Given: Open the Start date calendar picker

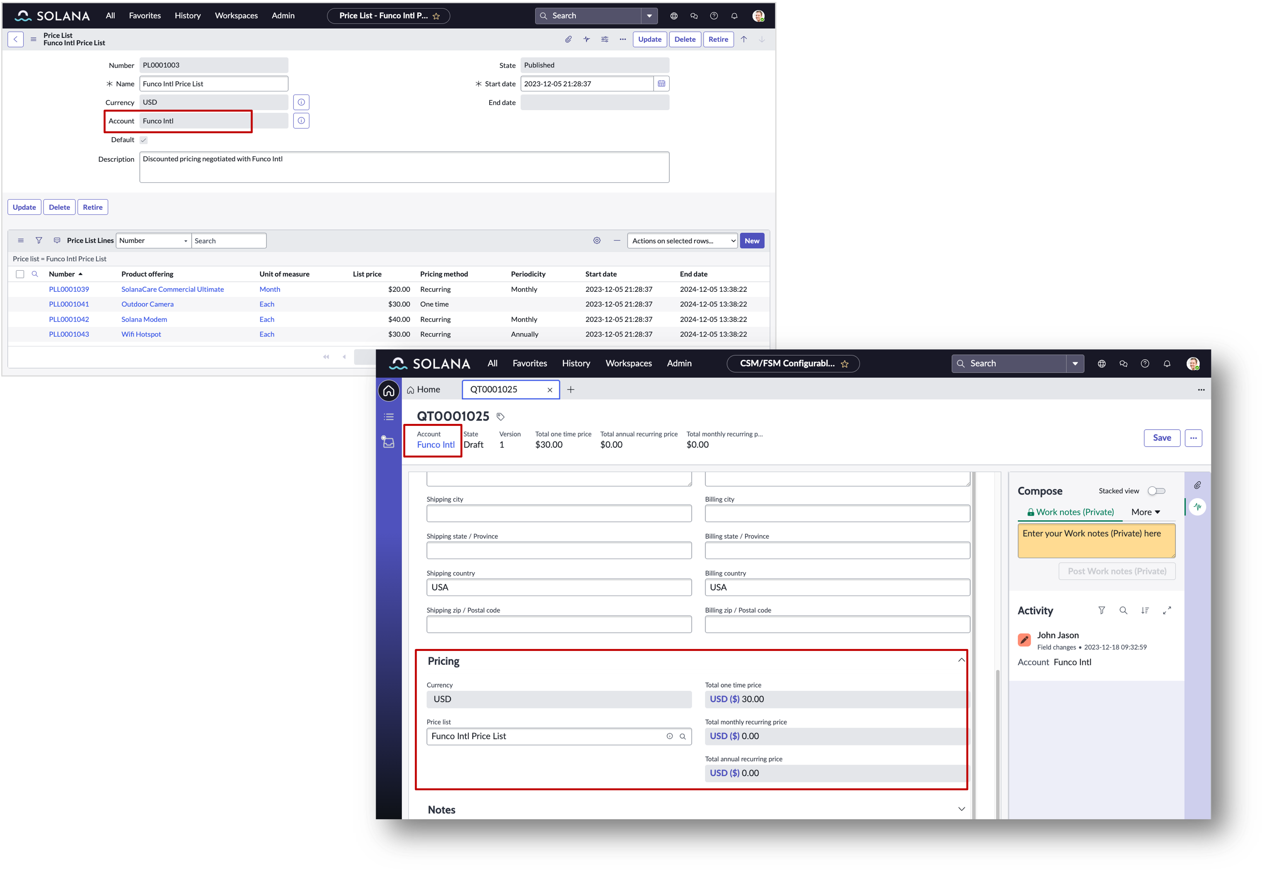Looking at the screenshot, I should 661,84.
